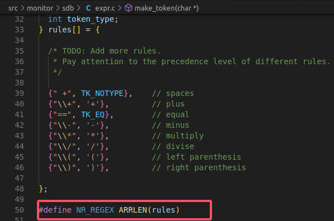Screen dimensions: 334x221
Task: Click the NR_REGEX macro name
Action: click(95, 210)
